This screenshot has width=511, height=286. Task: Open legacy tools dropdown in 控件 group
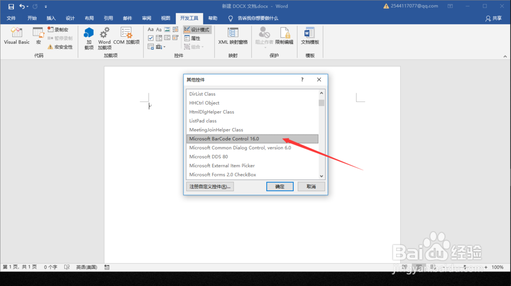[160, 47]
